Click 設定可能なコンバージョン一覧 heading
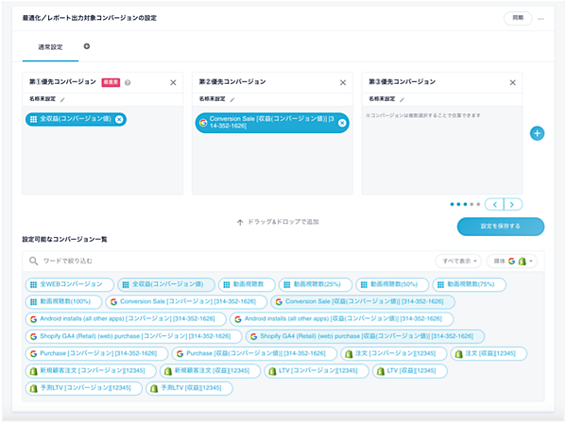This screenshot has width=567, height=424. pos(64,240)
